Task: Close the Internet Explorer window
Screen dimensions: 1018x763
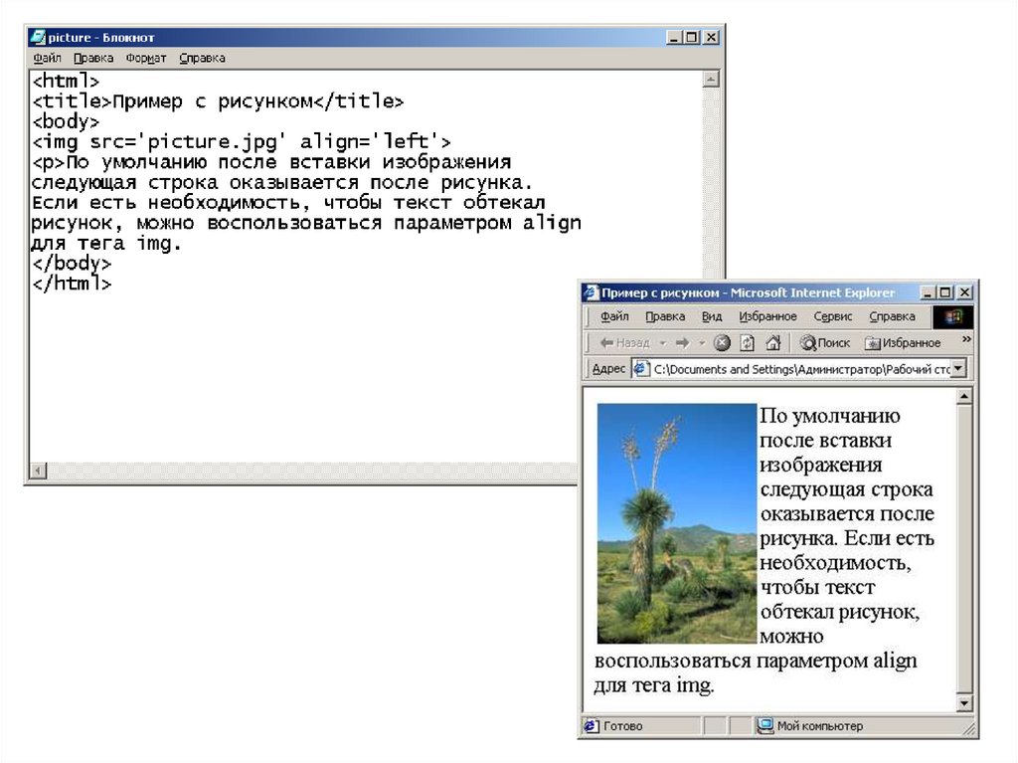Action: tap(964, 292)
